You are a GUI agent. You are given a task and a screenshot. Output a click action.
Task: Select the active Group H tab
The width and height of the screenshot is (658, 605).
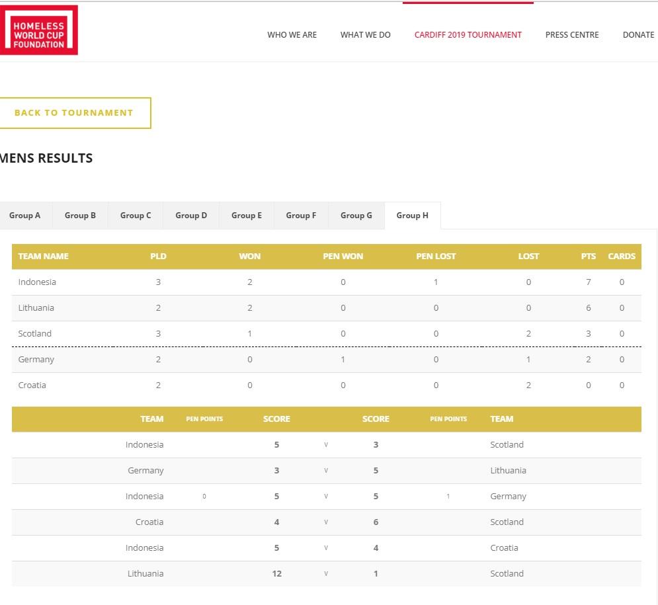point(412,216)
